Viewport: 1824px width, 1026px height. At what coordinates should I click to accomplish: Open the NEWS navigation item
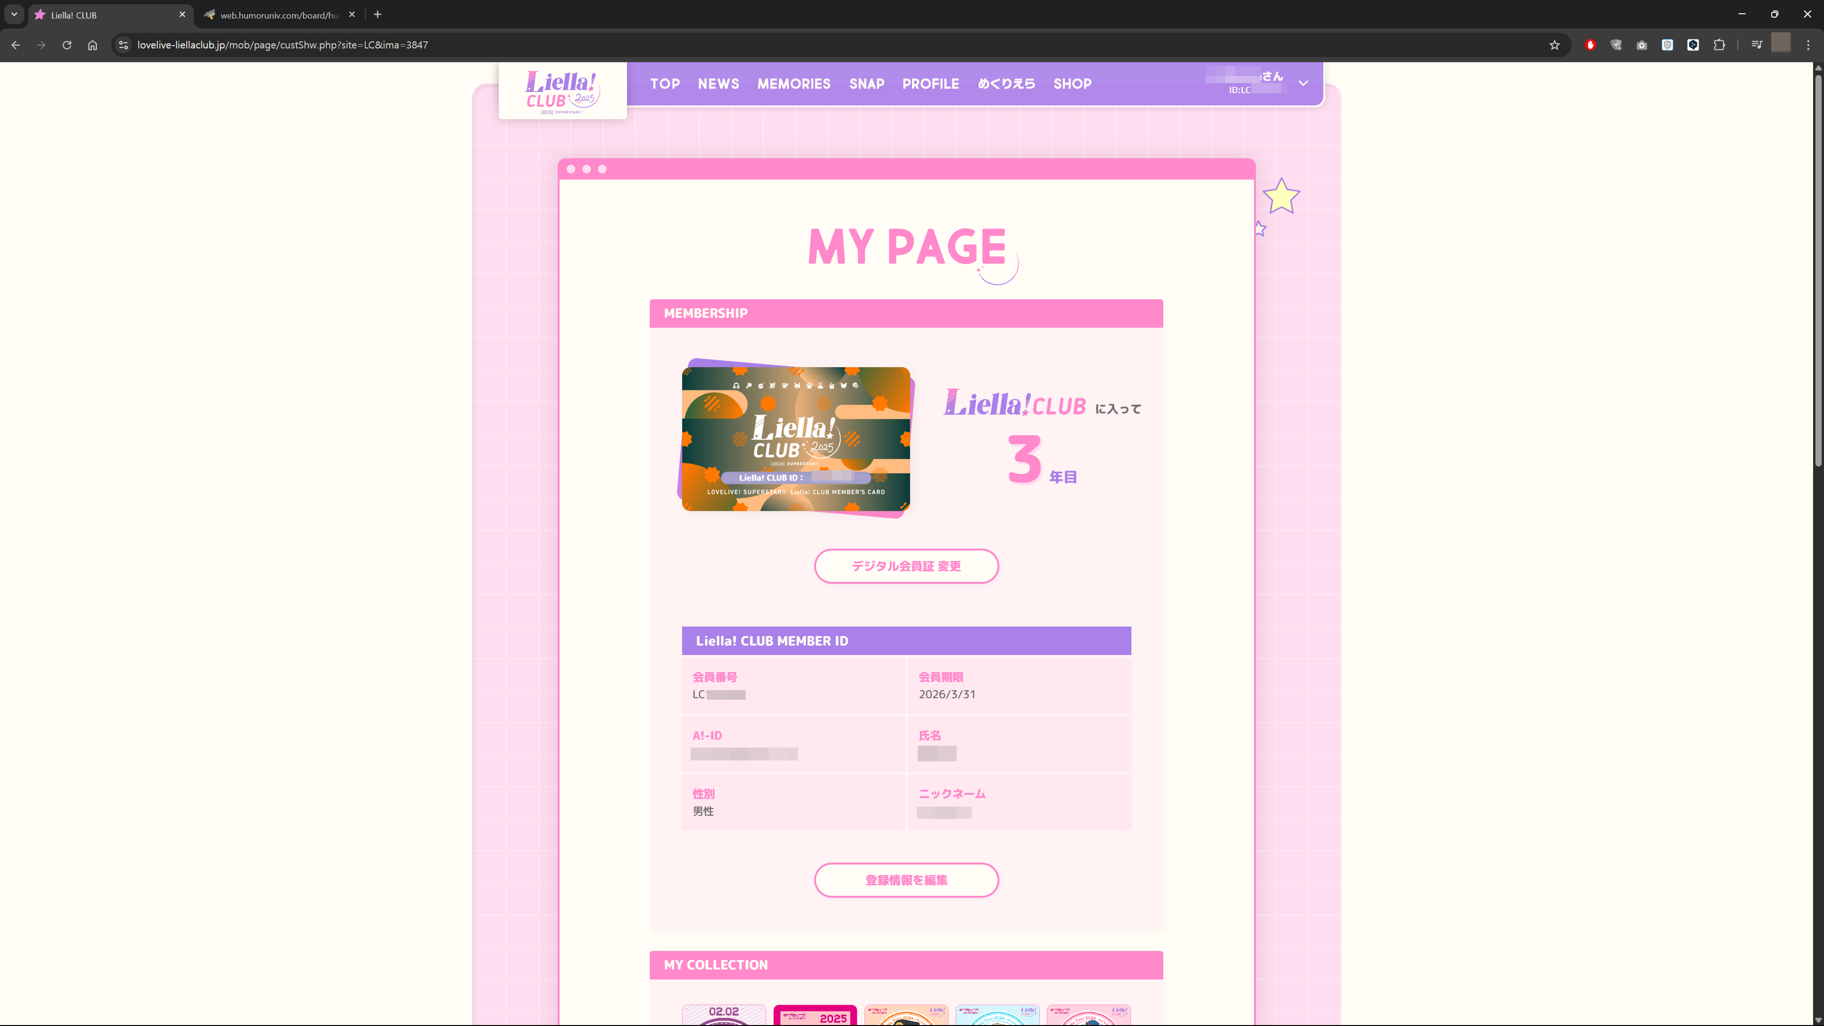[718, 84]
